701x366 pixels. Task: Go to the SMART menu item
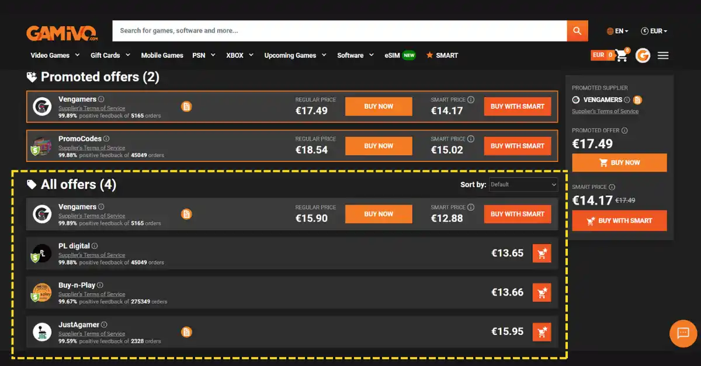coord(442,55)
